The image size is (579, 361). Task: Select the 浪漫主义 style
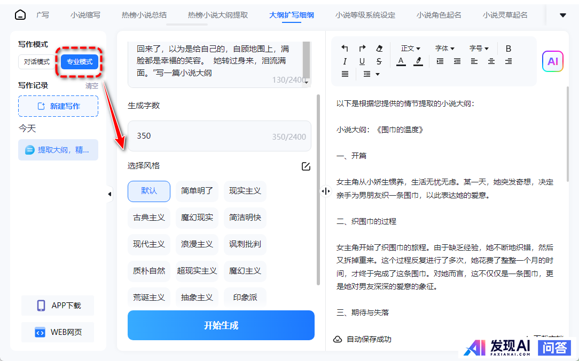197,244
